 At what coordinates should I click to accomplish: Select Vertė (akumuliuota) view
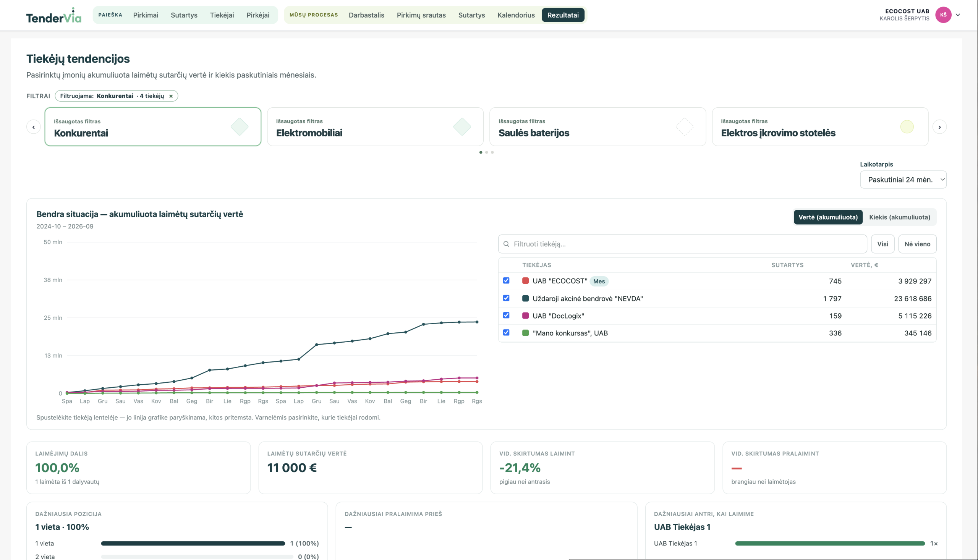pyautogui.click(x=827, y=217)
